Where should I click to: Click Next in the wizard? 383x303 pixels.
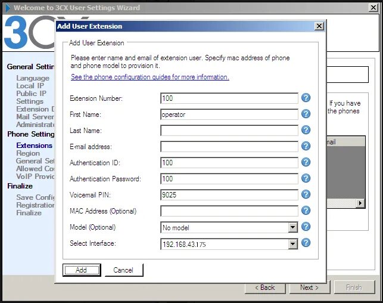click(x=310, y=287)
